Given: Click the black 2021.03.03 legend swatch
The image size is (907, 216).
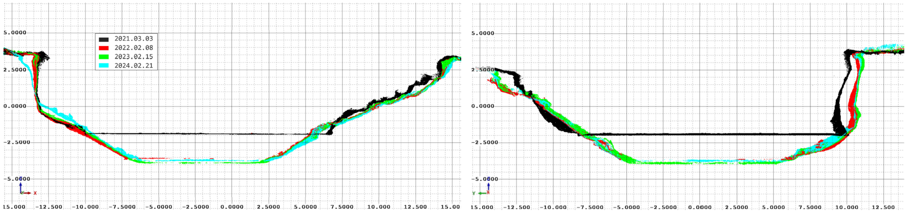Looking at the screenshot, I should click(104, 39).
